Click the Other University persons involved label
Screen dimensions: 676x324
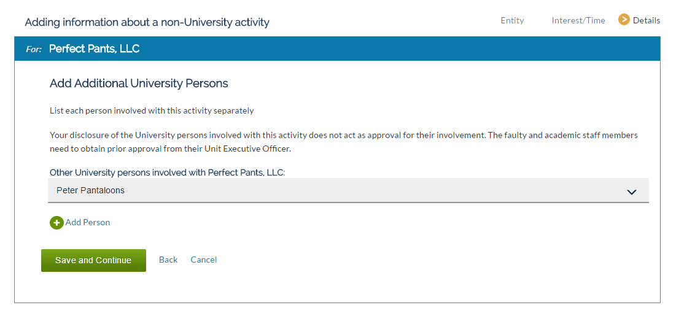click(168, 173)
